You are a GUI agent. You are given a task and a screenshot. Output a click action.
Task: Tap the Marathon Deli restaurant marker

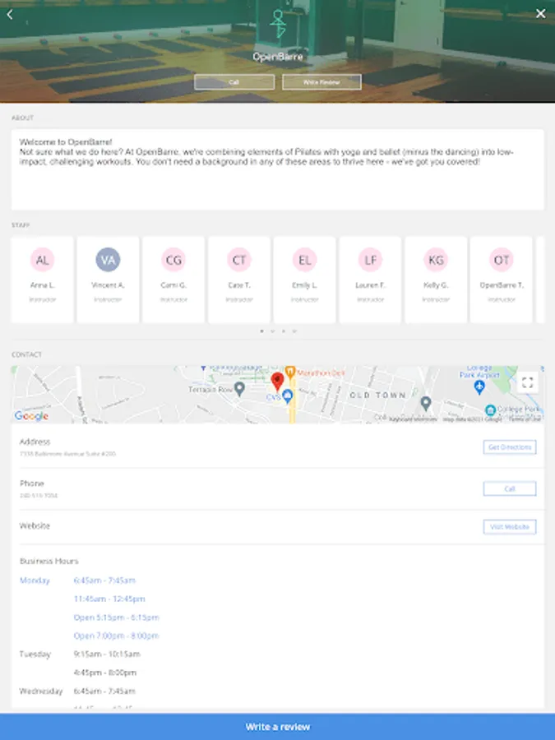[x=290, y=372]
